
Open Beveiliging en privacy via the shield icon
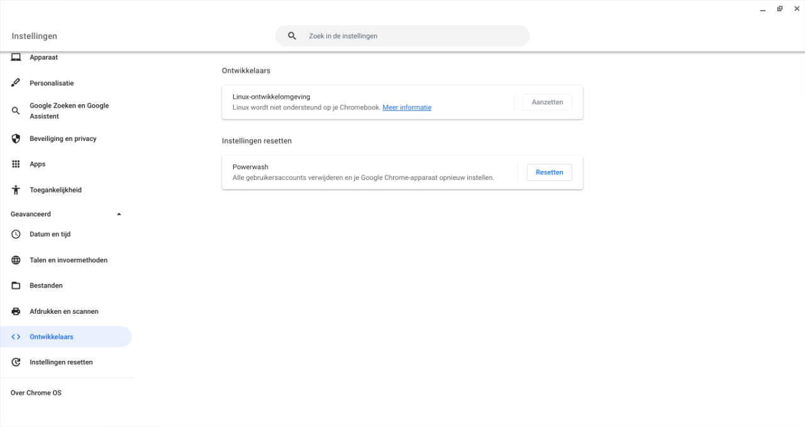pos(16,138)
